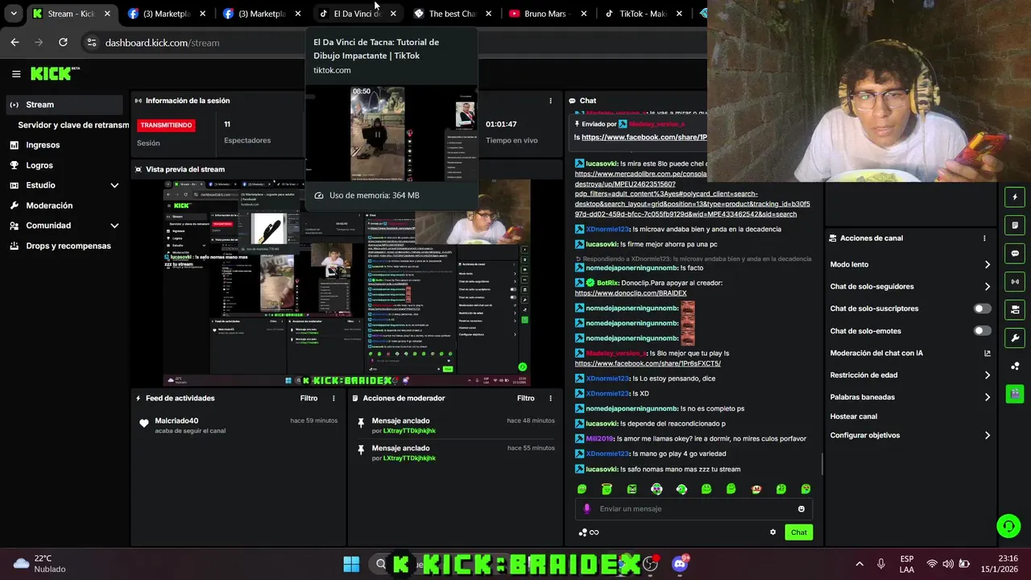Toggle Chat de solo-emotes

pyautogui.click(x=982, y=331)
